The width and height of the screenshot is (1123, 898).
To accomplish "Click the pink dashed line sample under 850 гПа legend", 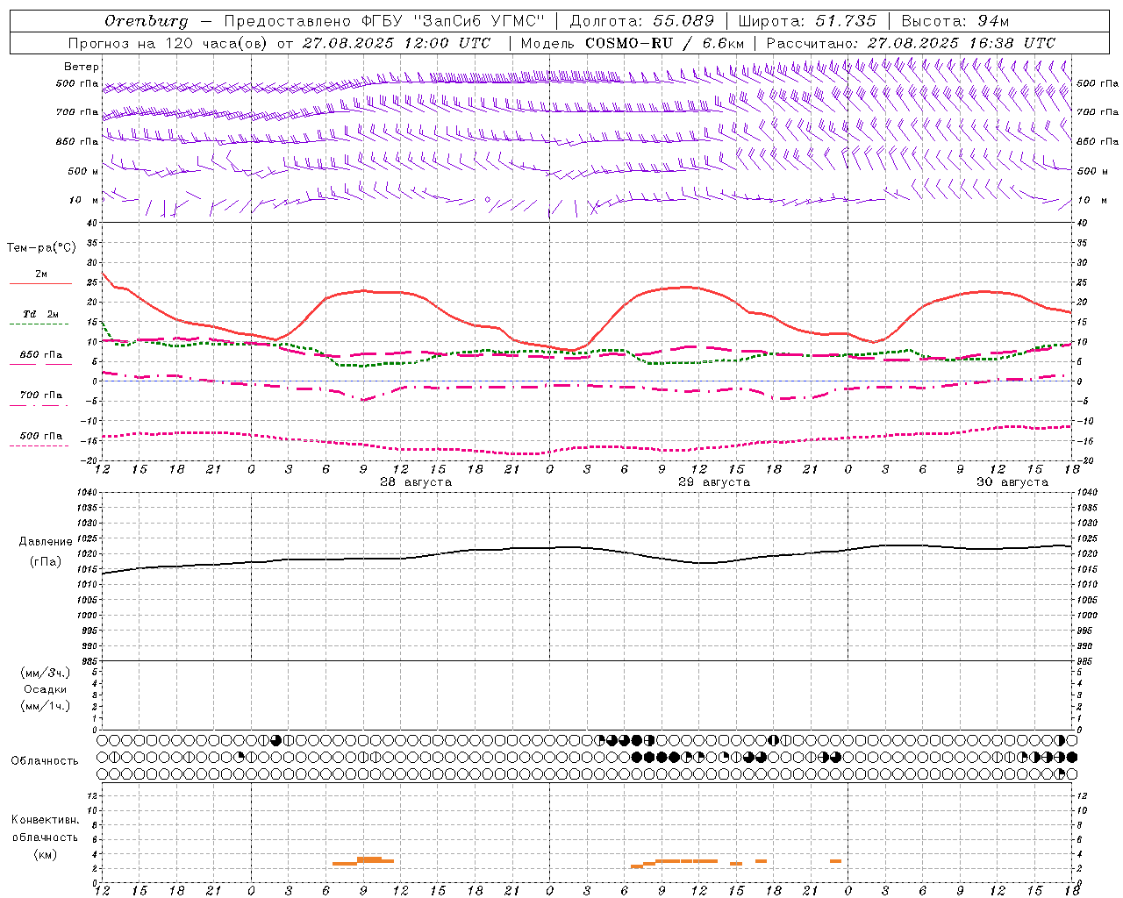I will point(39,365).
